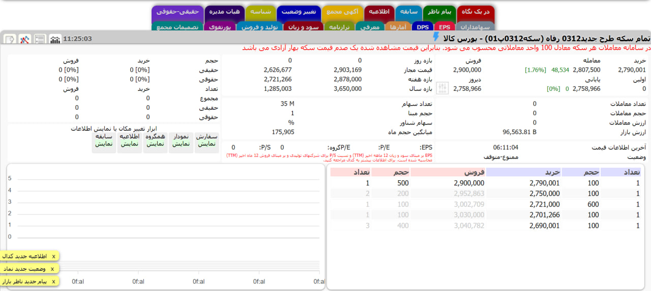This screenshot has height=291, width=651.
Task: Click the last trade price 2,807,500
Action: [x=586, y=70]
